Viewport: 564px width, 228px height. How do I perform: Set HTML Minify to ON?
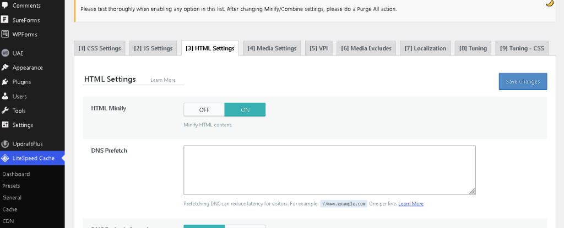245,110
